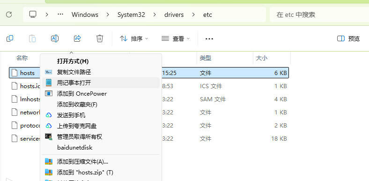Select 添加到压缩文件(A)... menu entry
Screen dimensions: 369x181
[101, 161]
